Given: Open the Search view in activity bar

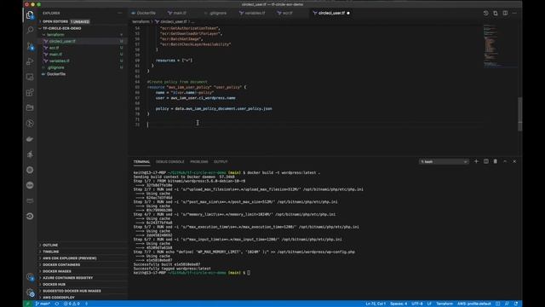Looking at the screenshot, I should (x=30, y=31).
